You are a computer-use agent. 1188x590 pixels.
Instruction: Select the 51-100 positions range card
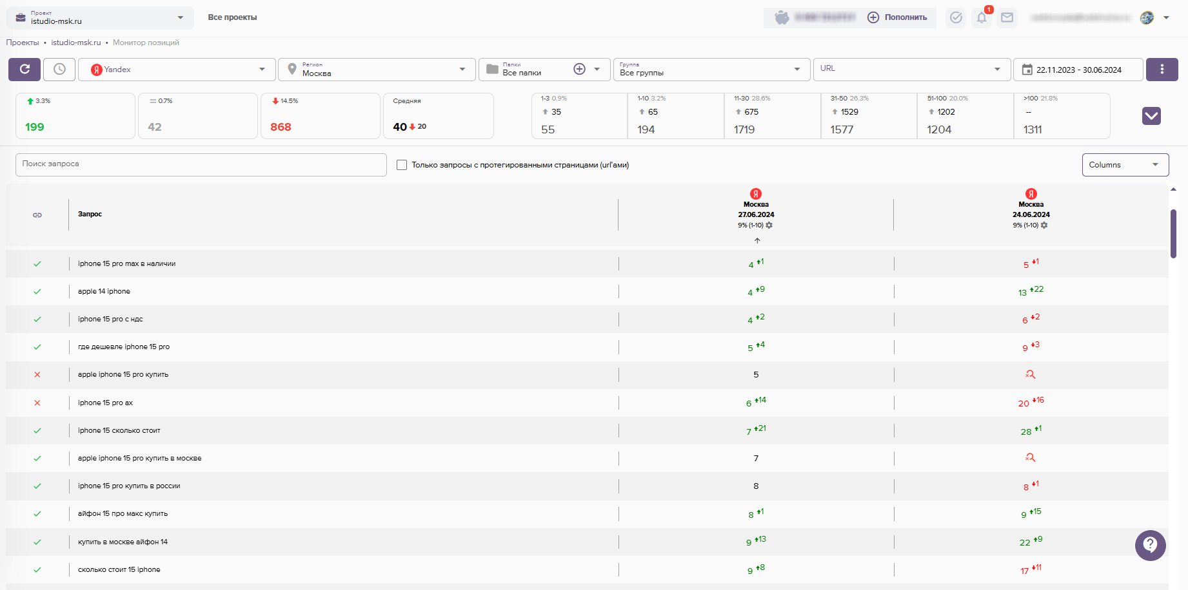[x=965, y=116]
